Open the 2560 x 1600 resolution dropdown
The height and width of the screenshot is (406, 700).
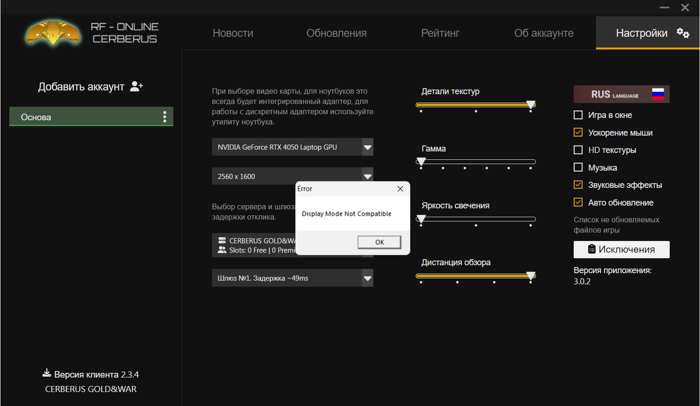coord(368,176)
